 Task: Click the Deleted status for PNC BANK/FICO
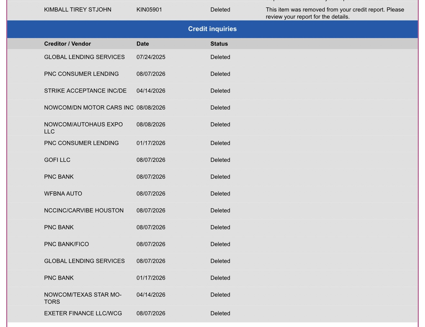[220, 244]
